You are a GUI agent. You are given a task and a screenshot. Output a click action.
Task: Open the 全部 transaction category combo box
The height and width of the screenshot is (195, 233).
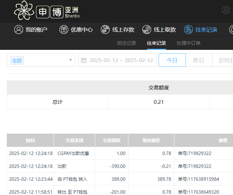(x=41, y=60)
